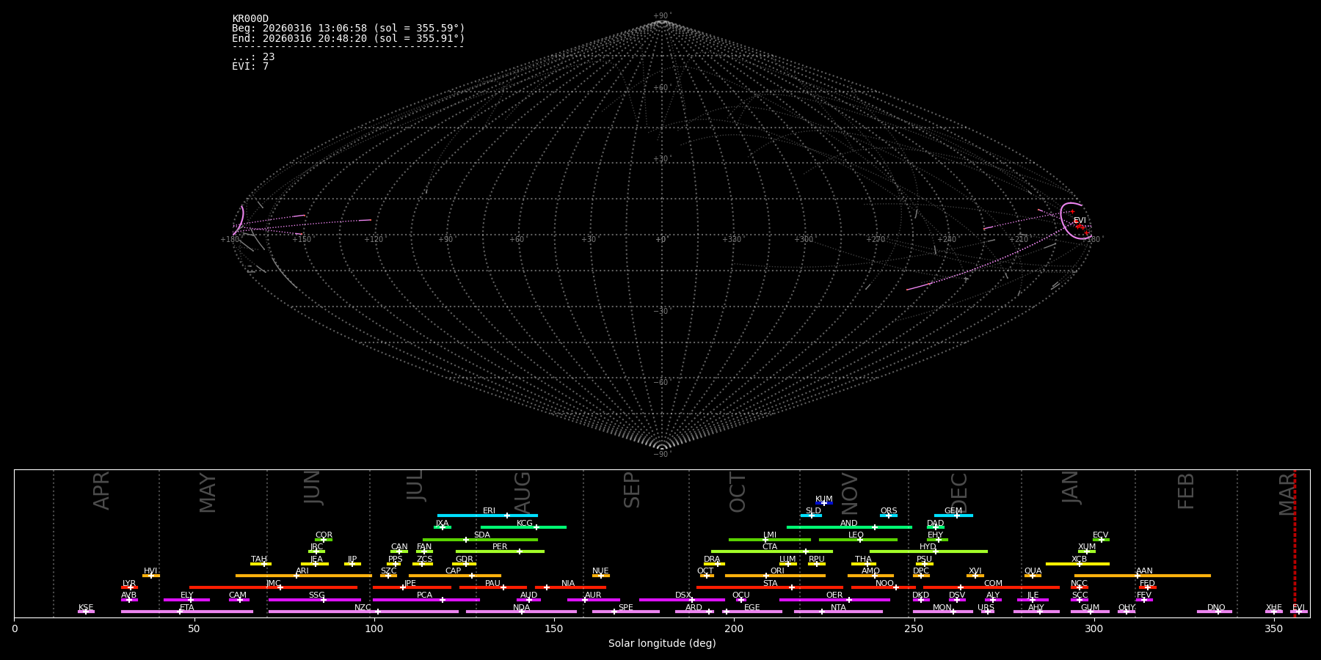
Task: Click the DSX purple shower bar
Action: (x=682, y=600)
